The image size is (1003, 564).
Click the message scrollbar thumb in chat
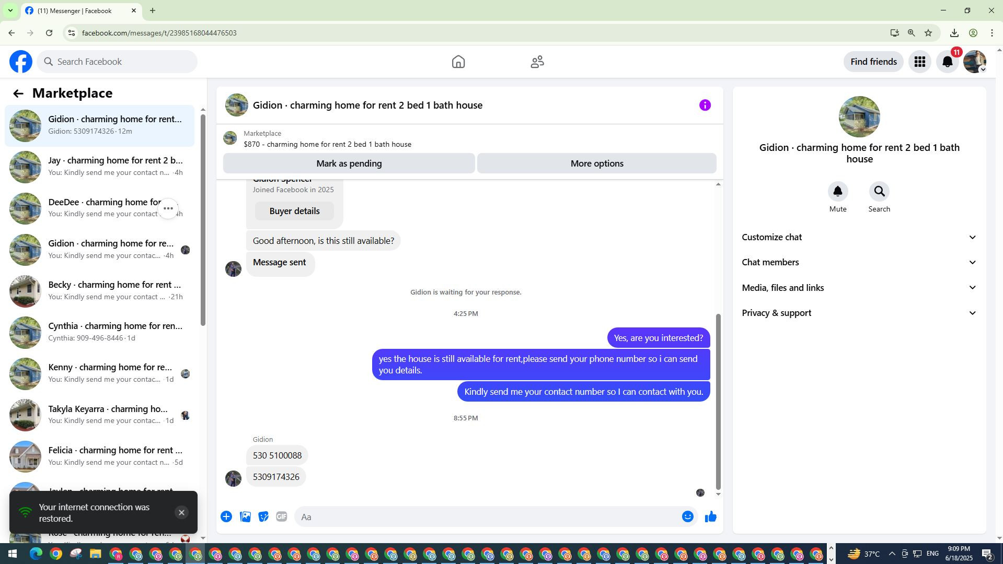click(718, 402)
